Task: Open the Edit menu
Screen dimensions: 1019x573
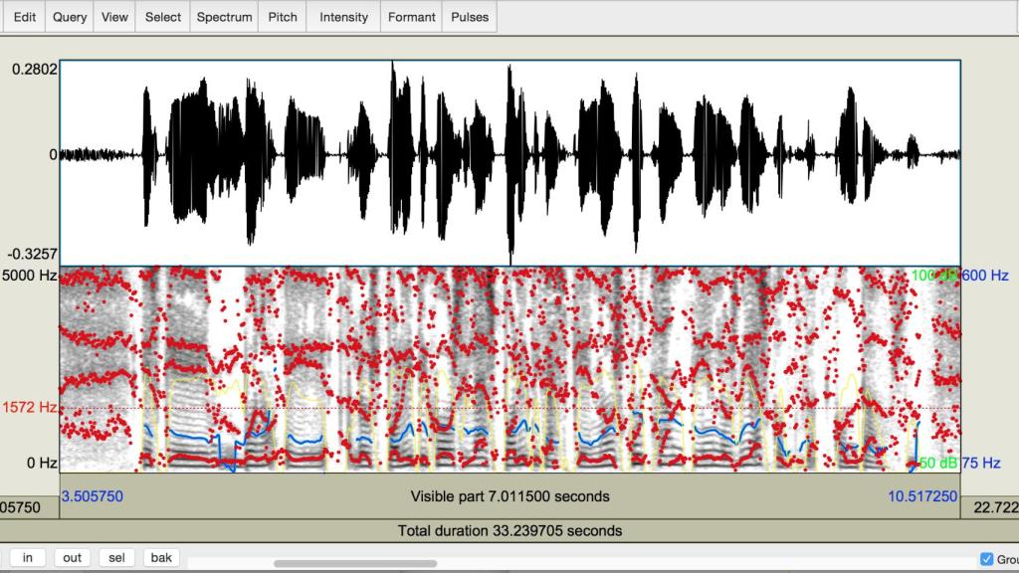Action: pos(25,17)
